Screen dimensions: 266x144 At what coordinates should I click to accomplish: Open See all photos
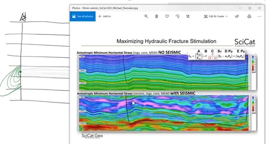82,16
